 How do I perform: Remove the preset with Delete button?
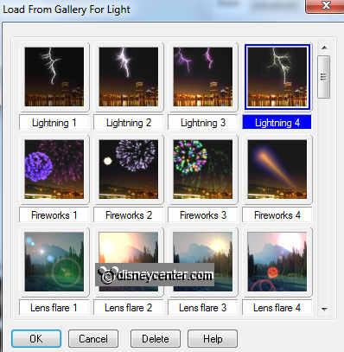(x=156, y=339)
